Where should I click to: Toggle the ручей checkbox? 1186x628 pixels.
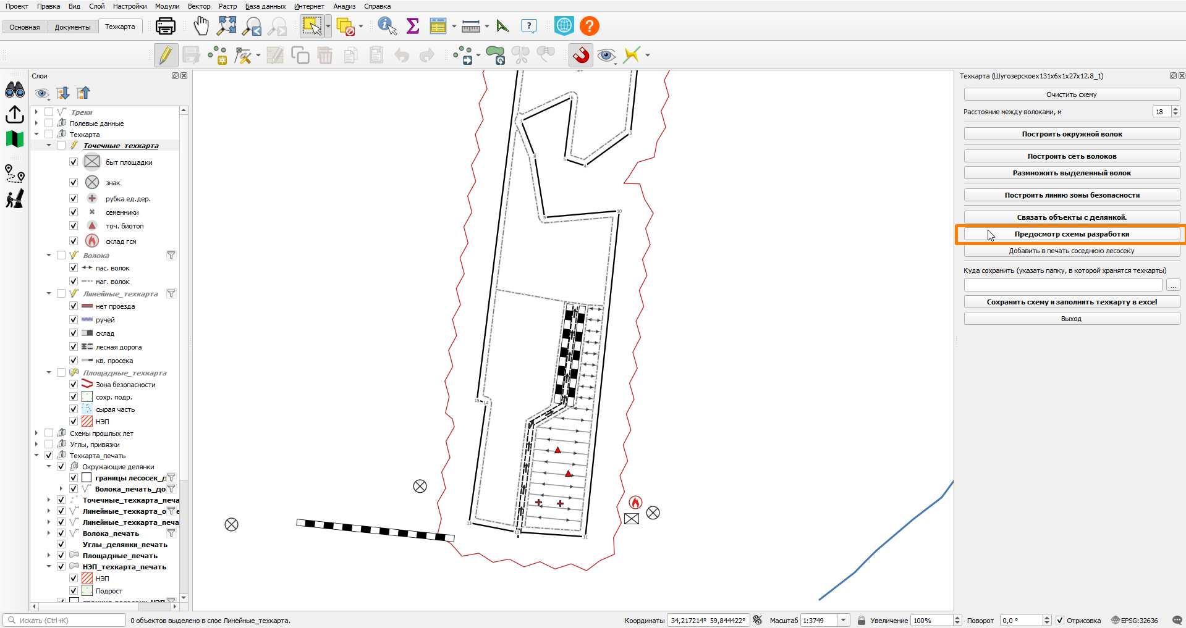click(74, 319)
